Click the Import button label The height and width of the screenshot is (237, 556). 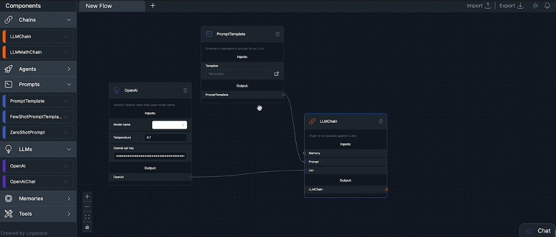coord(474,6)
